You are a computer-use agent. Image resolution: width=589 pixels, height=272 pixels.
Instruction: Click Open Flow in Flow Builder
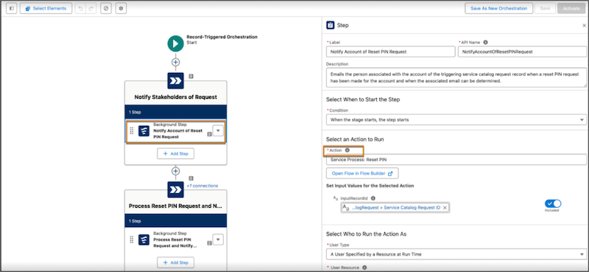pyautogui.click(x=362, y=173)
